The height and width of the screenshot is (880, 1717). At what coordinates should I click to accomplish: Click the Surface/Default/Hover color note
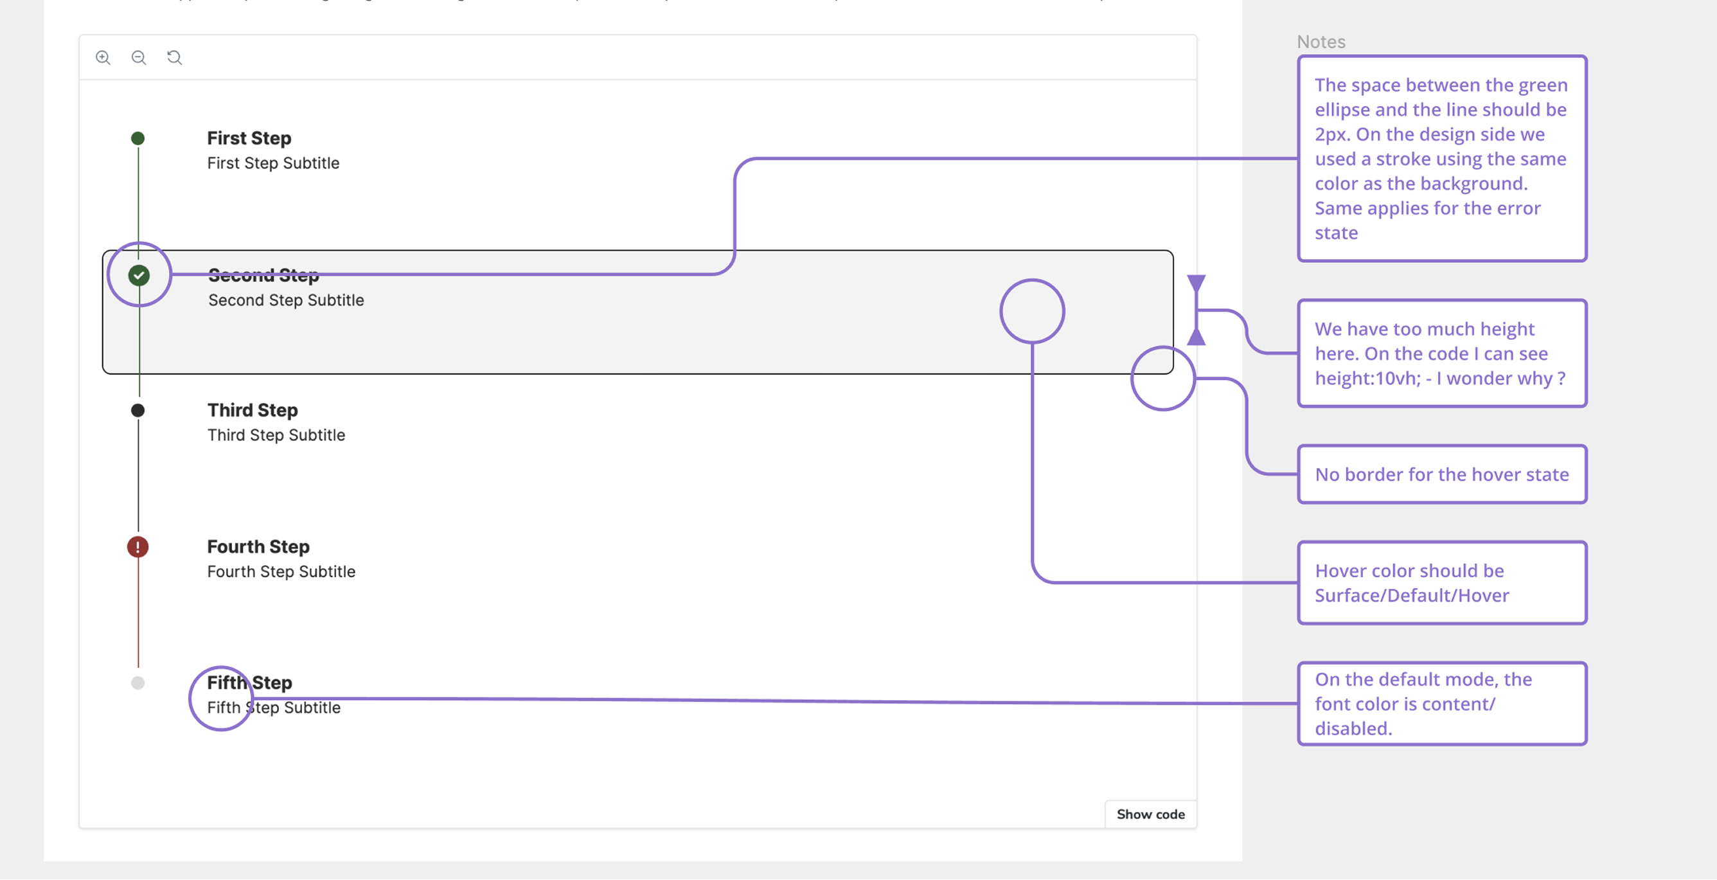pyautogui.click(x=1442, y=583)
